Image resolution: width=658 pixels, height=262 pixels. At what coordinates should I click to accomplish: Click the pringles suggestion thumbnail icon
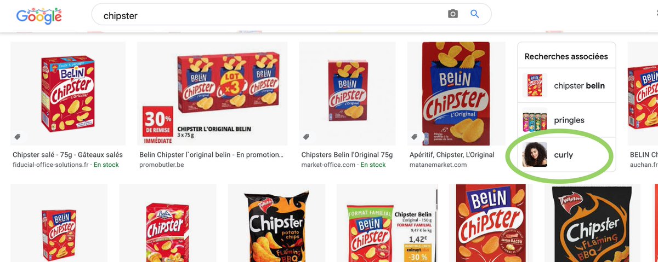coord(535,120)
